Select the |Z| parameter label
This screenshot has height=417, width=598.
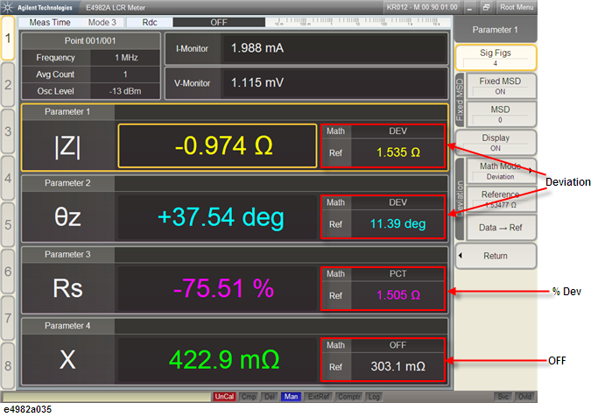[x=67, y=146]
